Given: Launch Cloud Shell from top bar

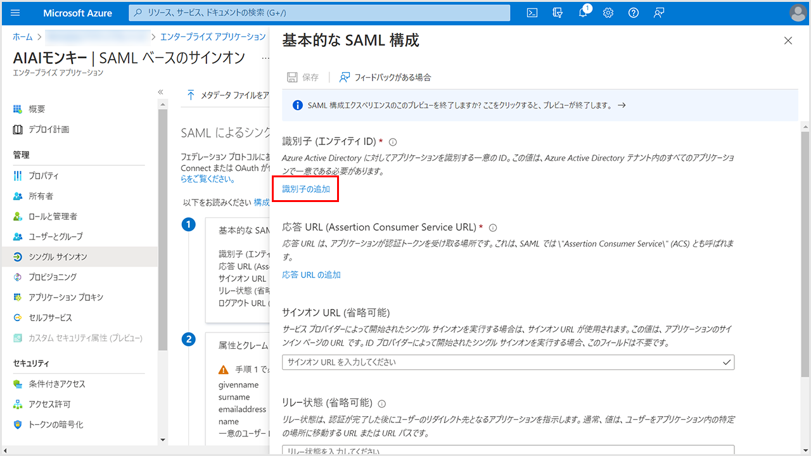Looking at the screenshot, I should pyautogui.click(x=533, y=13).
